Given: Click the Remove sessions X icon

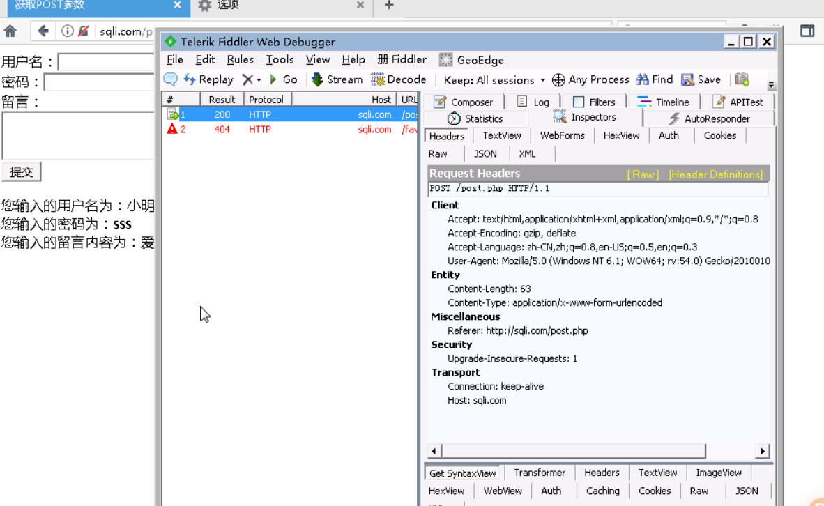Looking at the screenshot, I should point(247,79).
